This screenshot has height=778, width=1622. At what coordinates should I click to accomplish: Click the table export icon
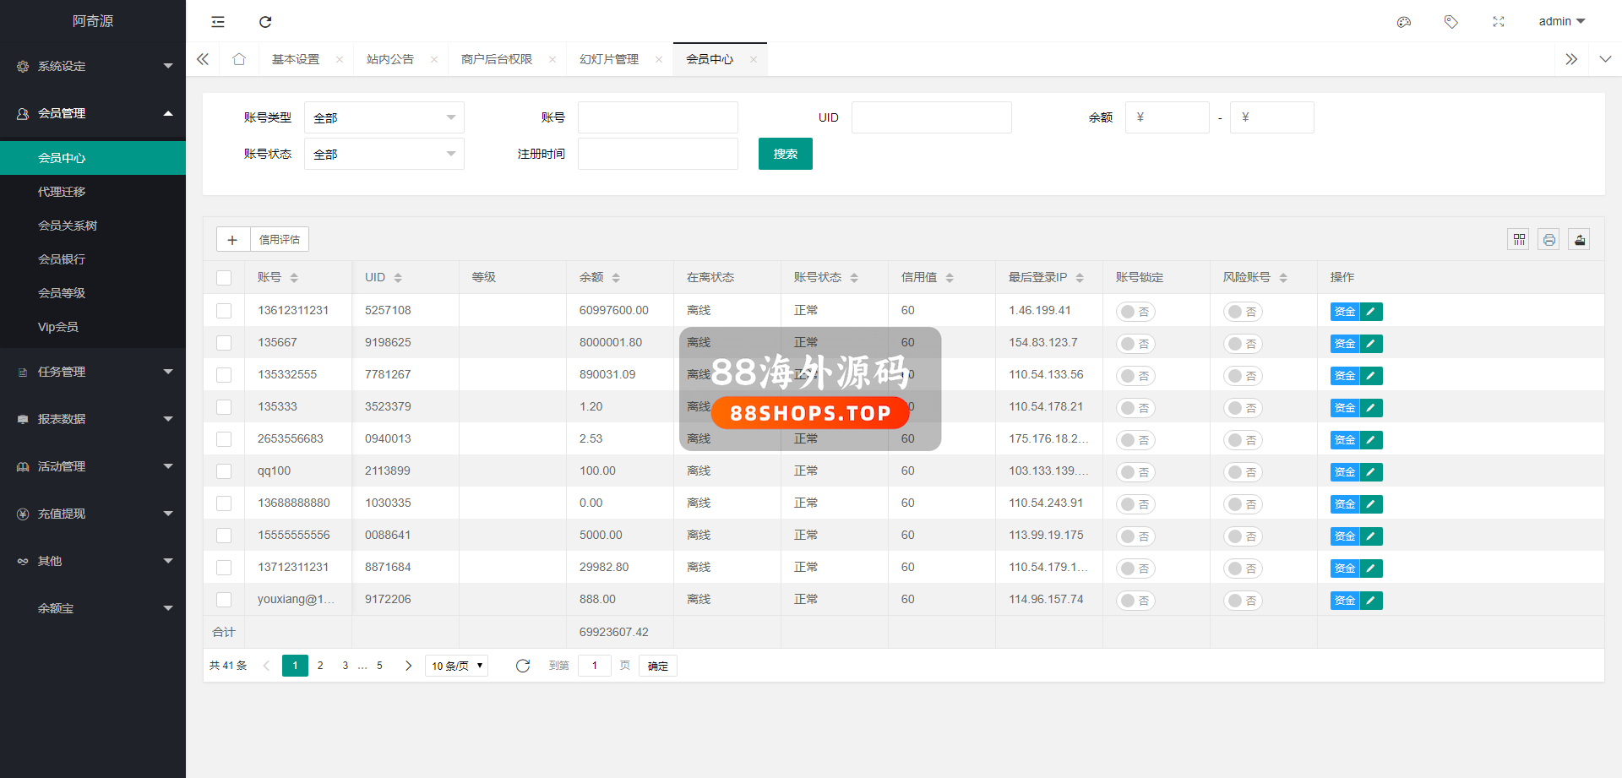pyautogui.click(x=1579, y=240)
